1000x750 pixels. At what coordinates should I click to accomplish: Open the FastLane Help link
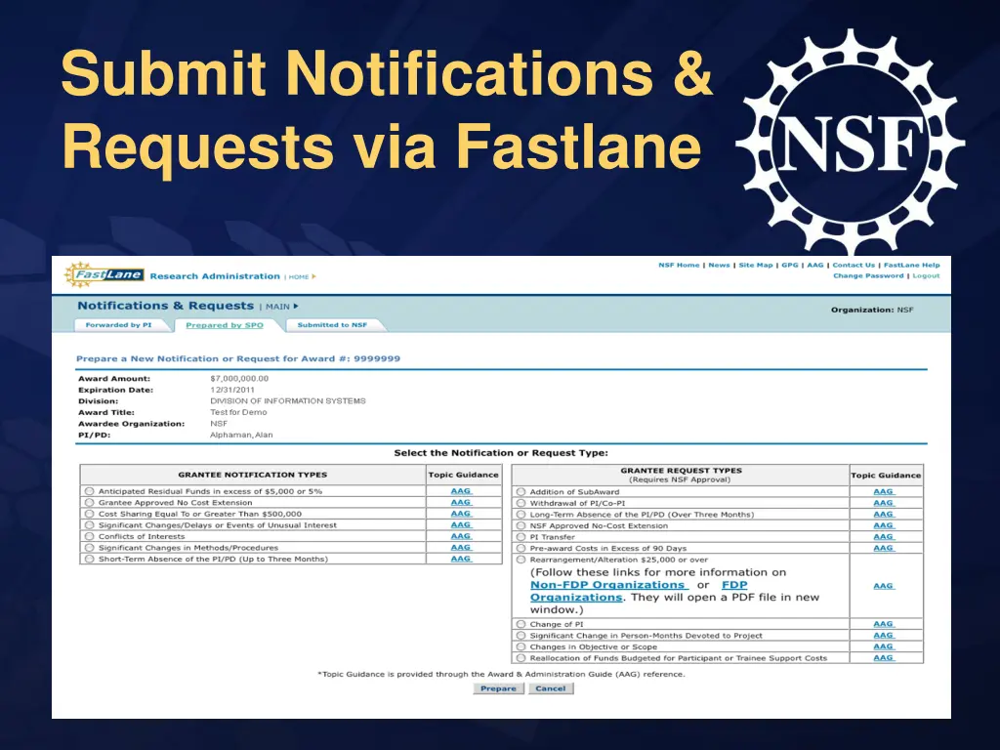click(911, 266)
